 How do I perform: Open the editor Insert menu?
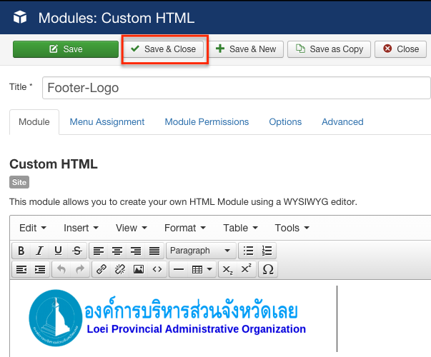click(x=81, y=228)
